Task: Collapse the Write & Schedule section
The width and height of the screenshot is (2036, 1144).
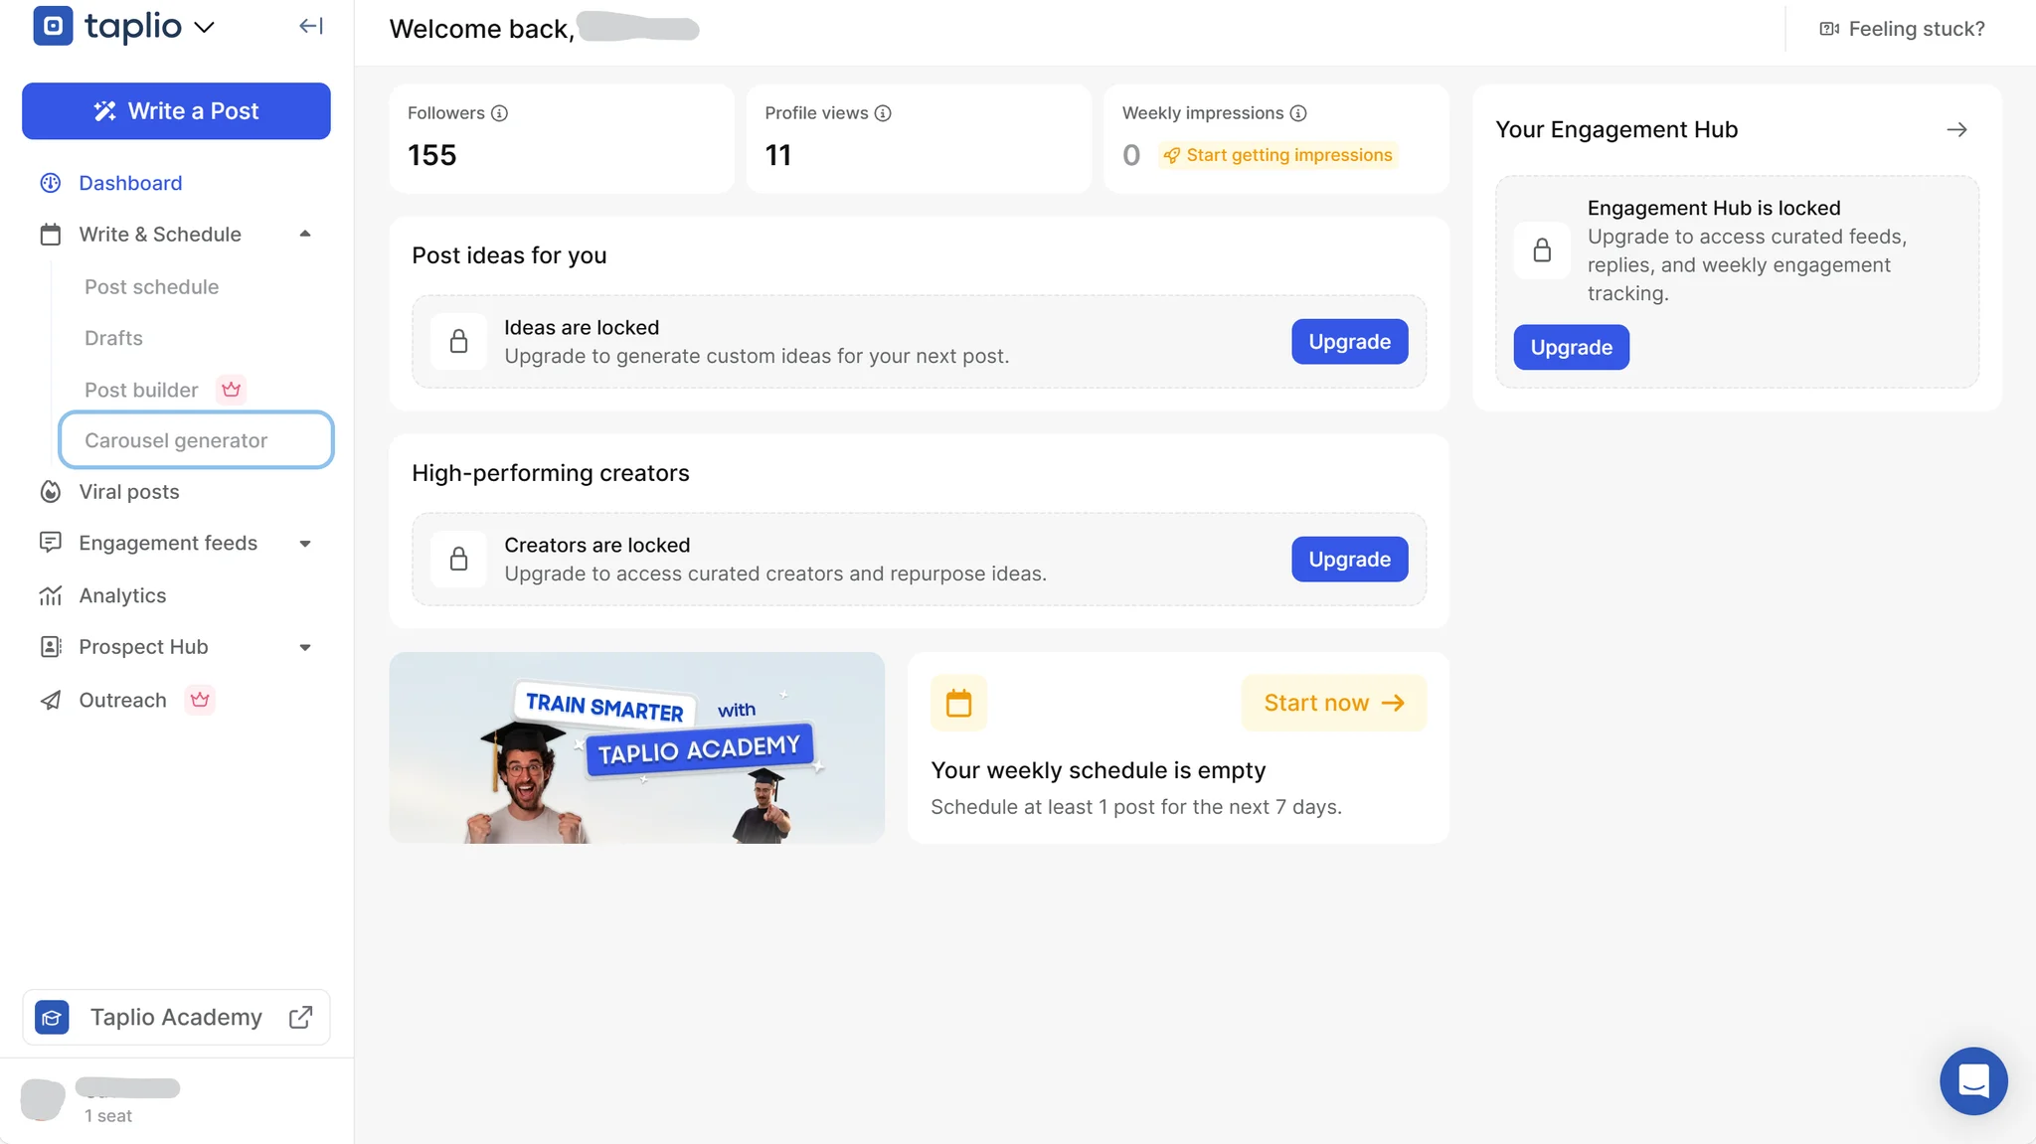Action: pyautogui.click(x=305, y=234)
